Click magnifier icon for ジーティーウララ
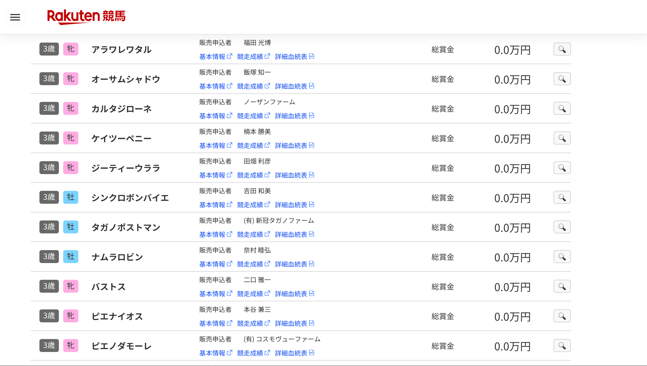 tap(562, 168)
